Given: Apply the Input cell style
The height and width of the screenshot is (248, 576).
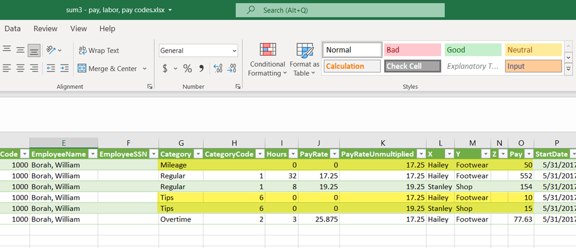Looking at the screenshot, I should [533, 66].
